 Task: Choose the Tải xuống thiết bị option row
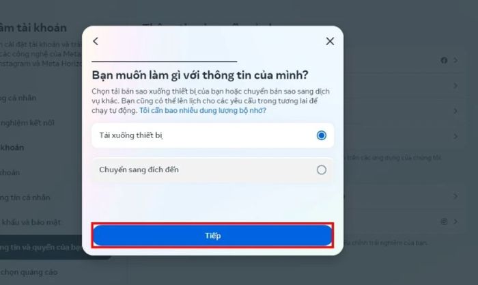click(x=212, y=135)
